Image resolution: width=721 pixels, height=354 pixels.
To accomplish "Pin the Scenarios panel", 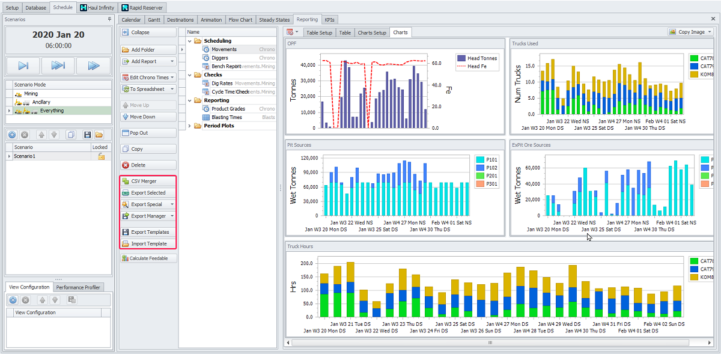I will click(109, 19).
